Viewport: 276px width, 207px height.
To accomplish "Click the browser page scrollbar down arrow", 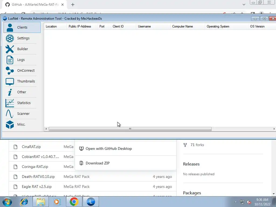I will (x=274, y=194).
